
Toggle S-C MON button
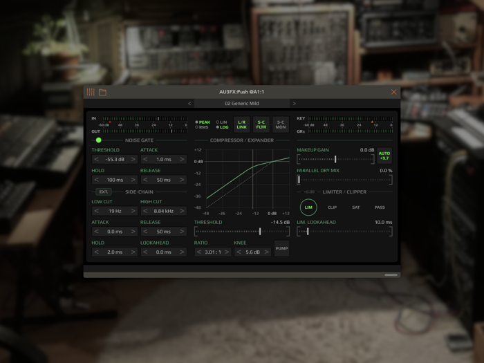tap(281, 124)
